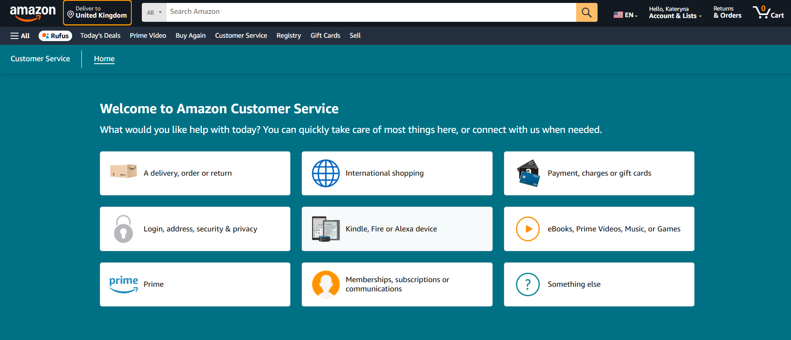Click the Amazon logo
This screenshot has height=340, width=791.
(x=33, y=13)
